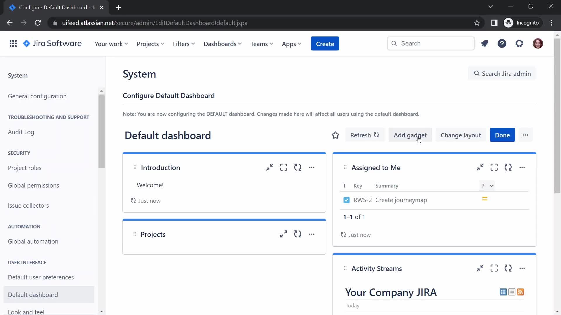Click the refresh icon on Assigned to Me gadget
Image resolution: width=561 pixels, height=315 pixels.
[x=508, y=167]
